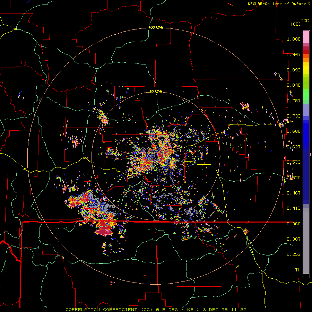Click the "0.840" scale value
312x312 pixels.
pyautogui.click(x=294, y=85)
